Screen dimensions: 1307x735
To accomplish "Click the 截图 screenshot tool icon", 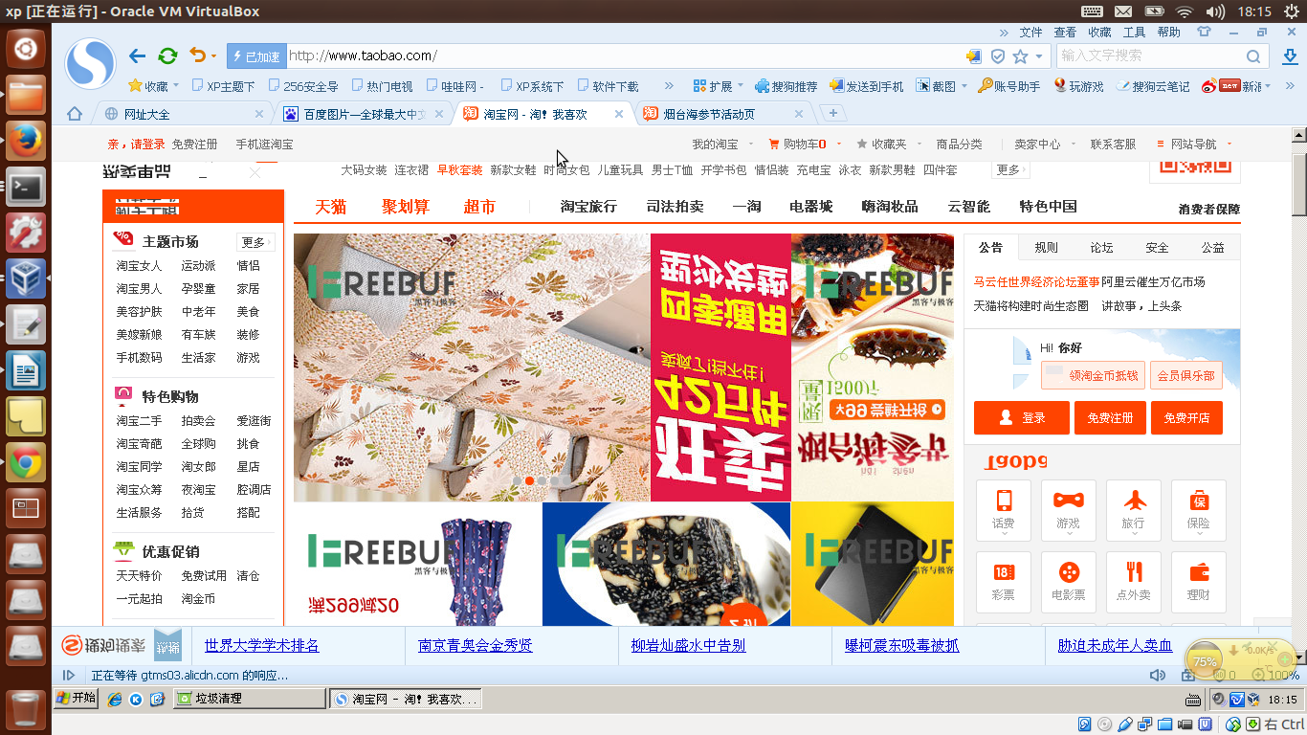I will tap(936, 86).
